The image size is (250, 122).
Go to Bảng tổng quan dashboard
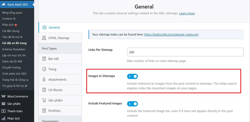click(12, 13)
